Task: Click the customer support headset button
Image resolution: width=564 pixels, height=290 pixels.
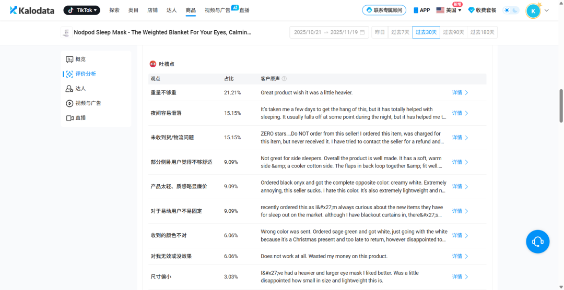Action: coord(538,241)
